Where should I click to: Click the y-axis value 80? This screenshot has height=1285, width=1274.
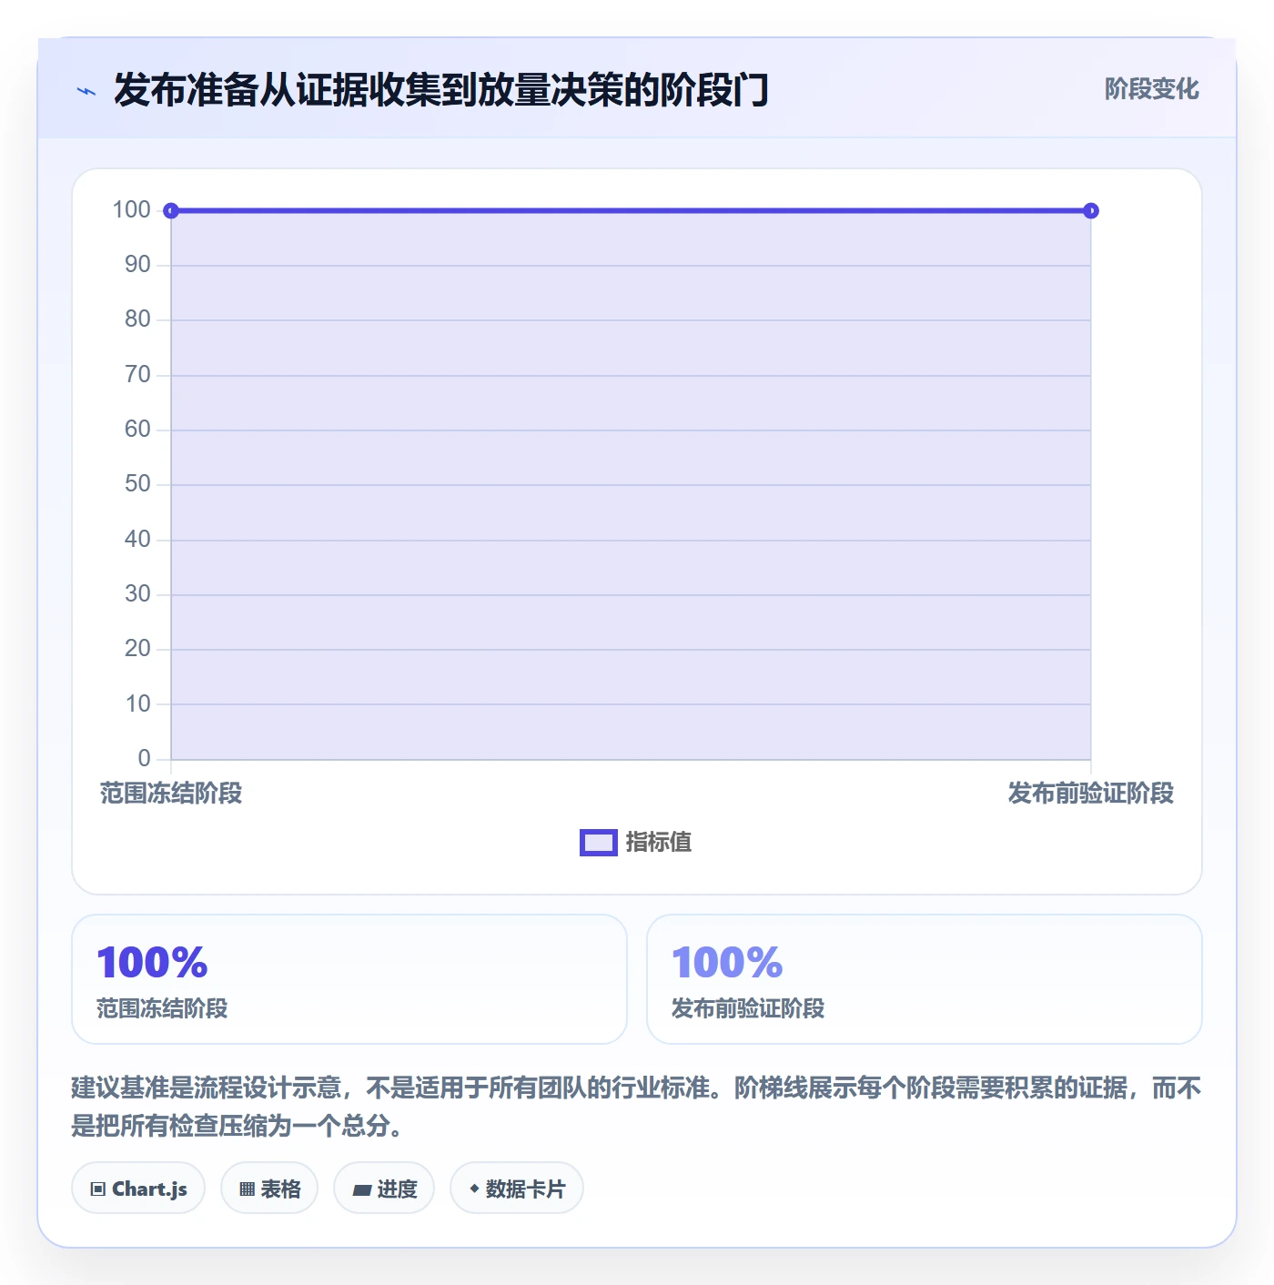(x=137, y=319)
